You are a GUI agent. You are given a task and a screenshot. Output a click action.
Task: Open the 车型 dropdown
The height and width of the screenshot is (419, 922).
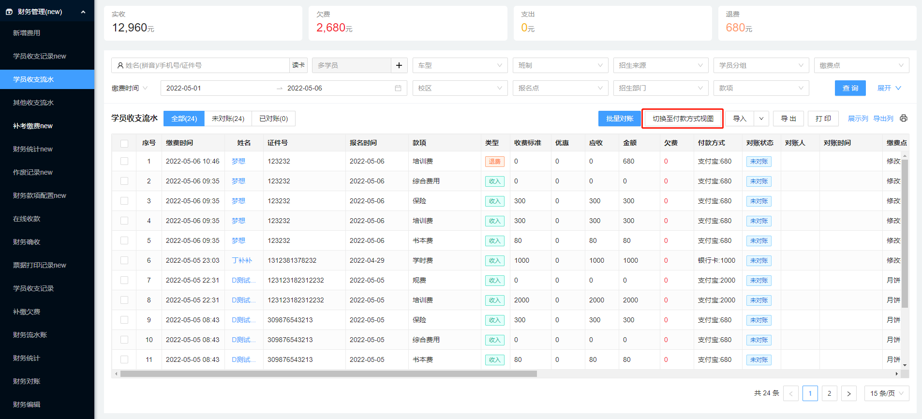[460, 65]
